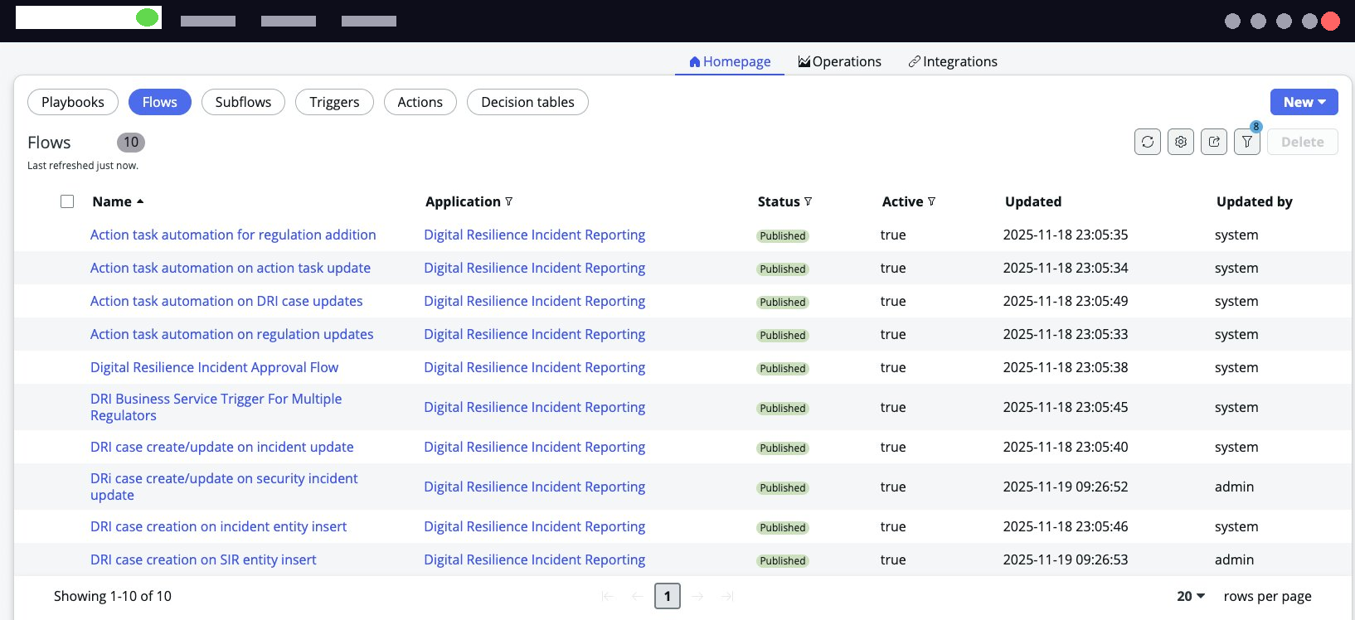Click updated time 2025-11-18 23:05:49
1355x620 pixels.
click(1066, 301)
